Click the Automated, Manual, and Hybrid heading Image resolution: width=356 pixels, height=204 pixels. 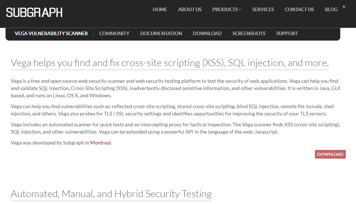111,194
